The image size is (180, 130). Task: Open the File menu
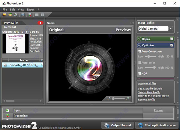point(5,10)
